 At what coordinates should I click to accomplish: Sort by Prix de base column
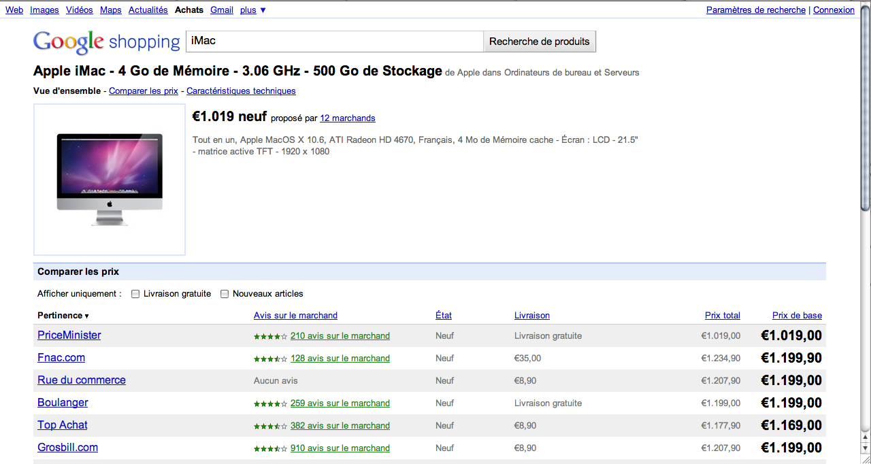click(797, 315)
